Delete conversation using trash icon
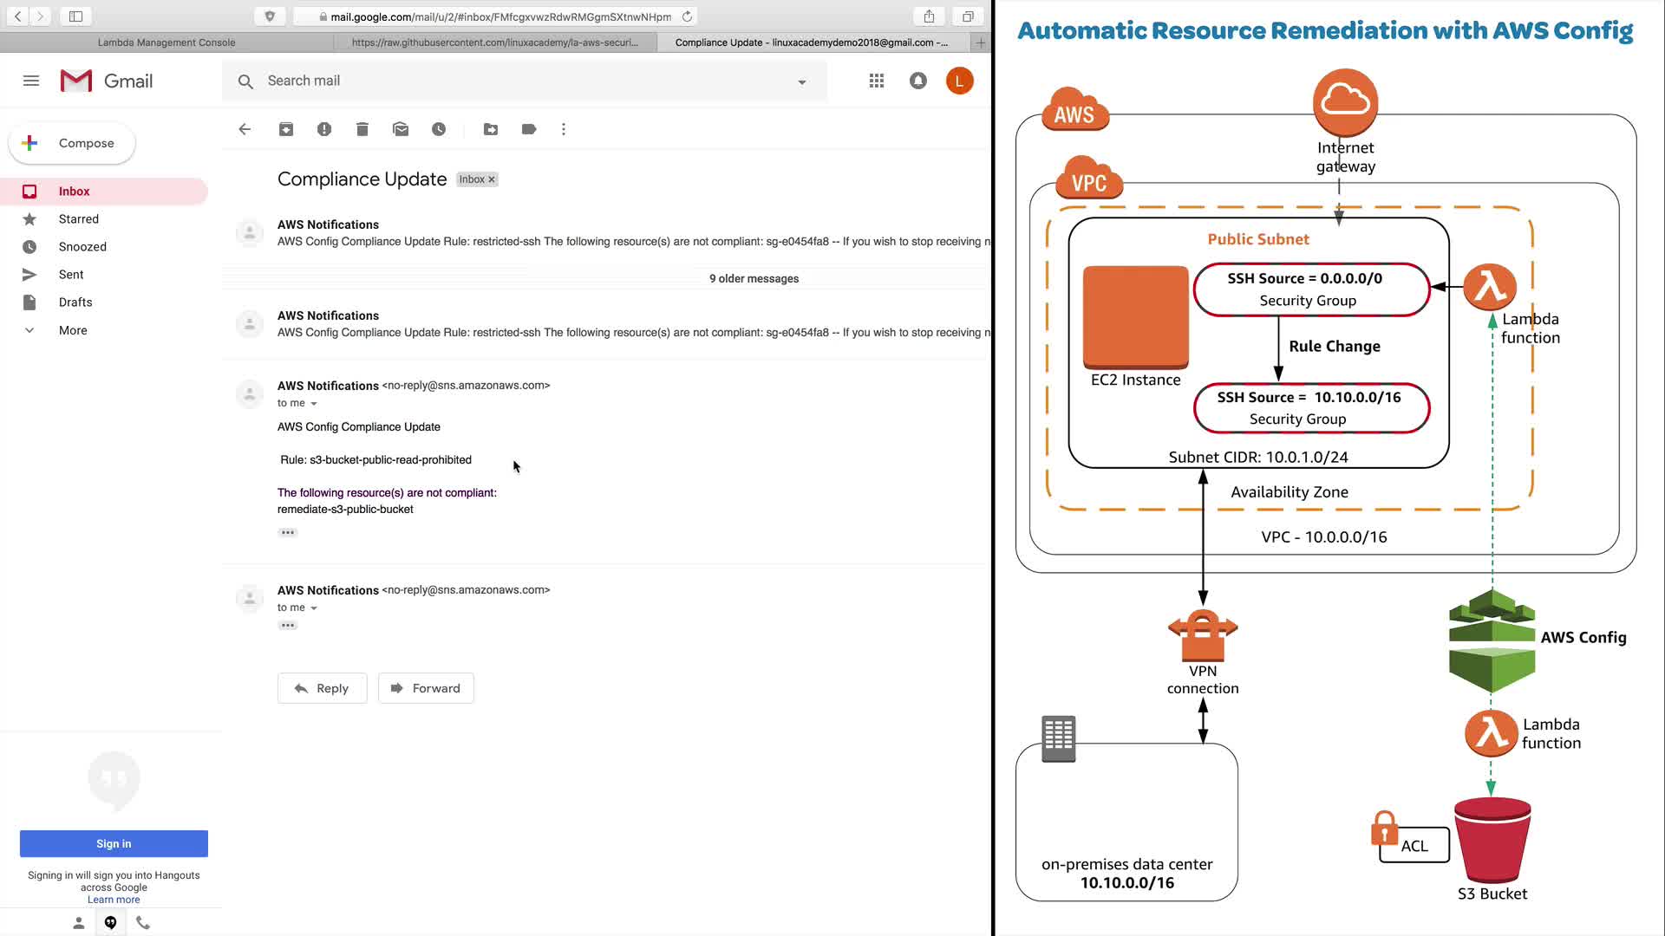 tap(362, 129)
